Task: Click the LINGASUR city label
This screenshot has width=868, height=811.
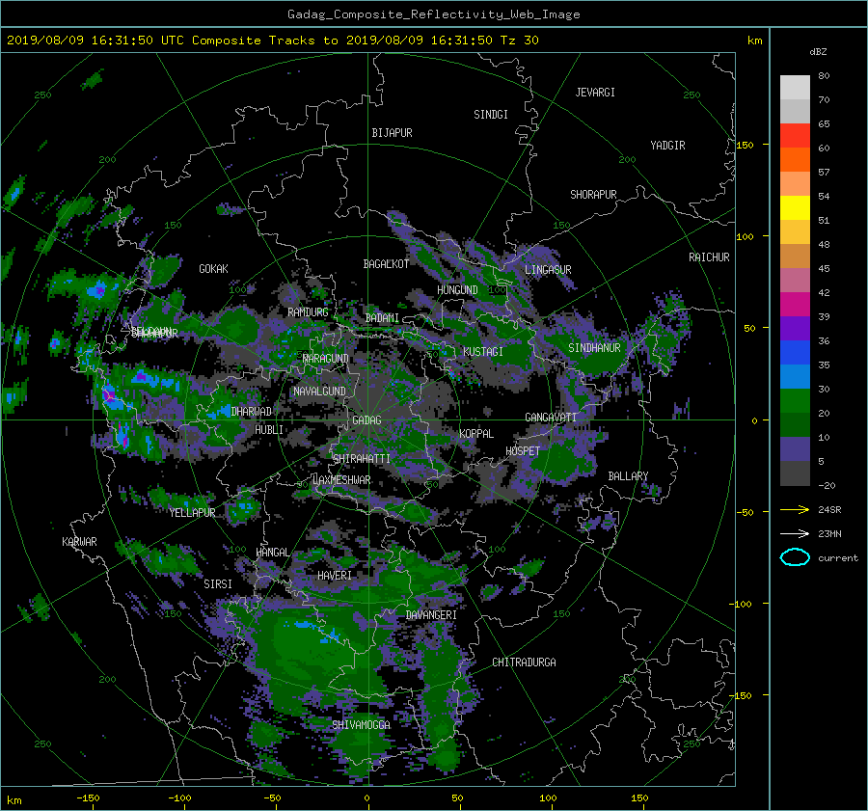Action: (548, 270)
